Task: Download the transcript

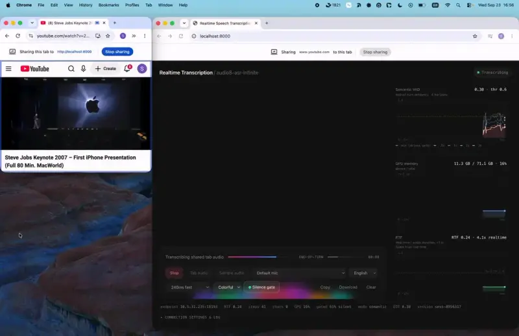Action: (x=348, y=287)
